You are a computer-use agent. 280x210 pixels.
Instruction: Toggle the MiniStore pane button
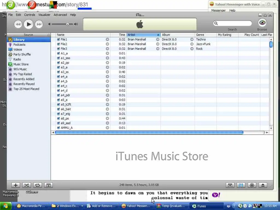pos(230,185)
